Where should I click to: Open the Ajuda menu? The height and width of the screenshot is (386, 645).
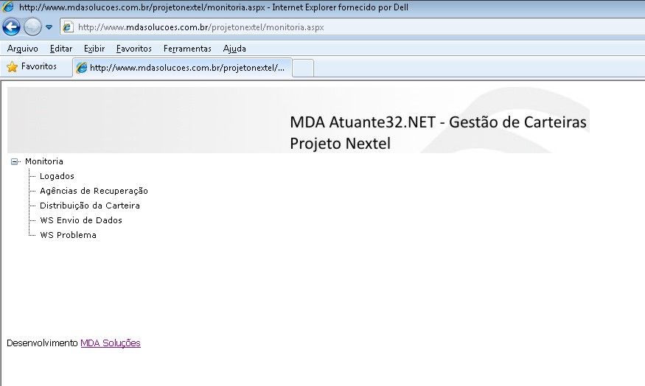coord(234,49)
